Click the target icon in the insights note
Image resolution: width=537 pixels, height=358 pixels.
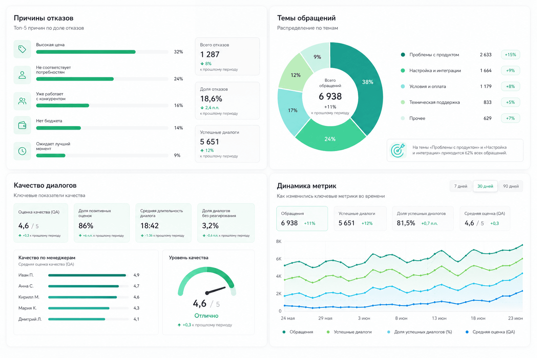pyautogui.click(x=398, y=150)
